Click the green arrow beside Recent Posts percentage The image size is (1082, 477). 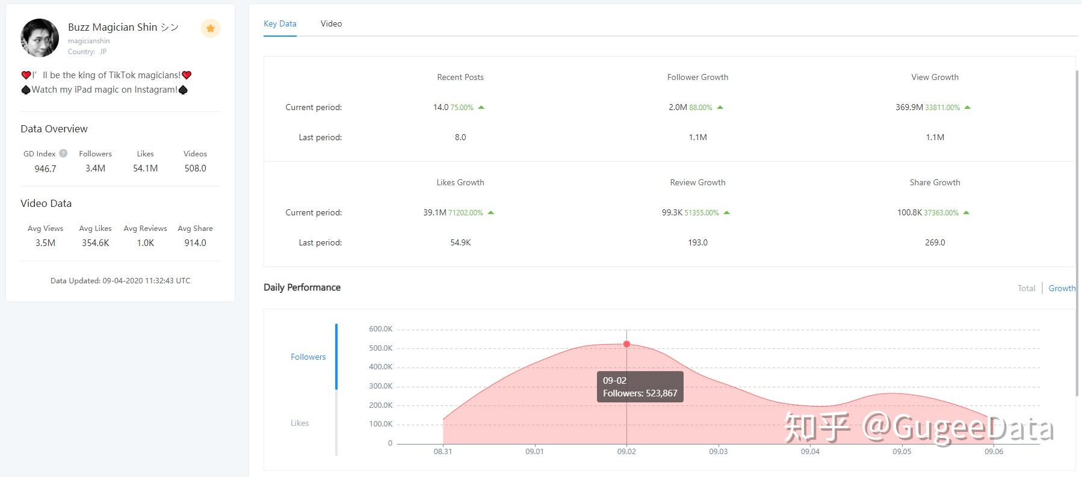pyautogui.click(x=481, y=107)
